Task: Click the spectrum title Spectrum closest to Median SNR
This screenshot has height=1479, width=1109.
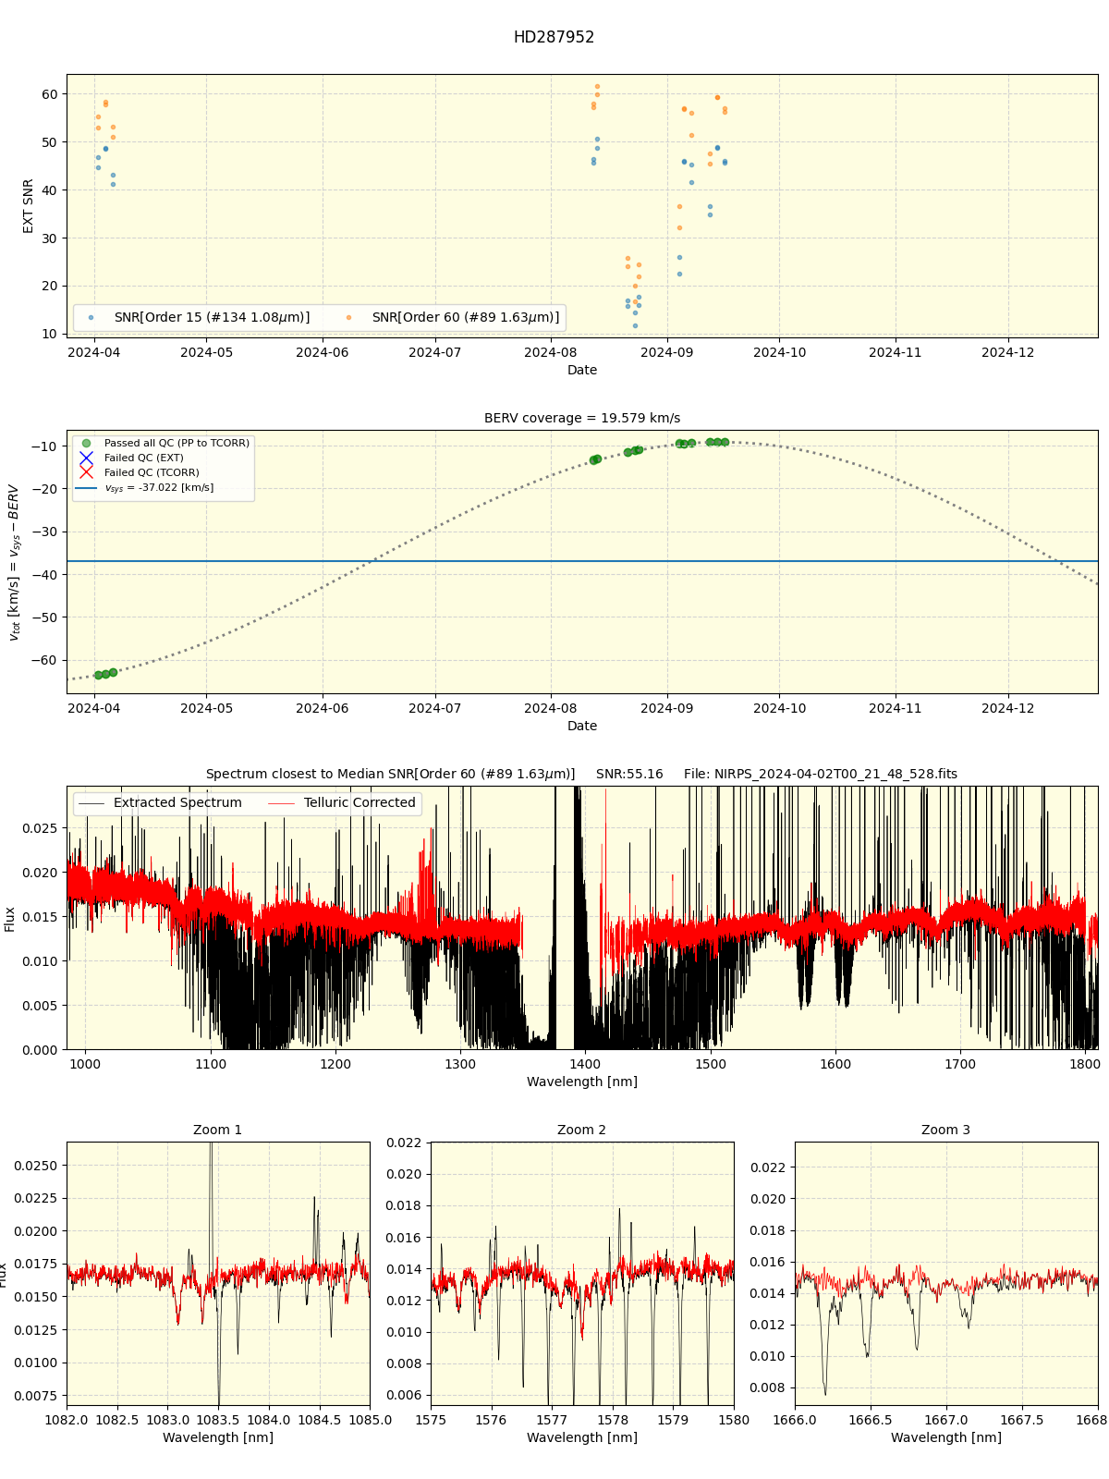Action: click(x=390, y=774)
